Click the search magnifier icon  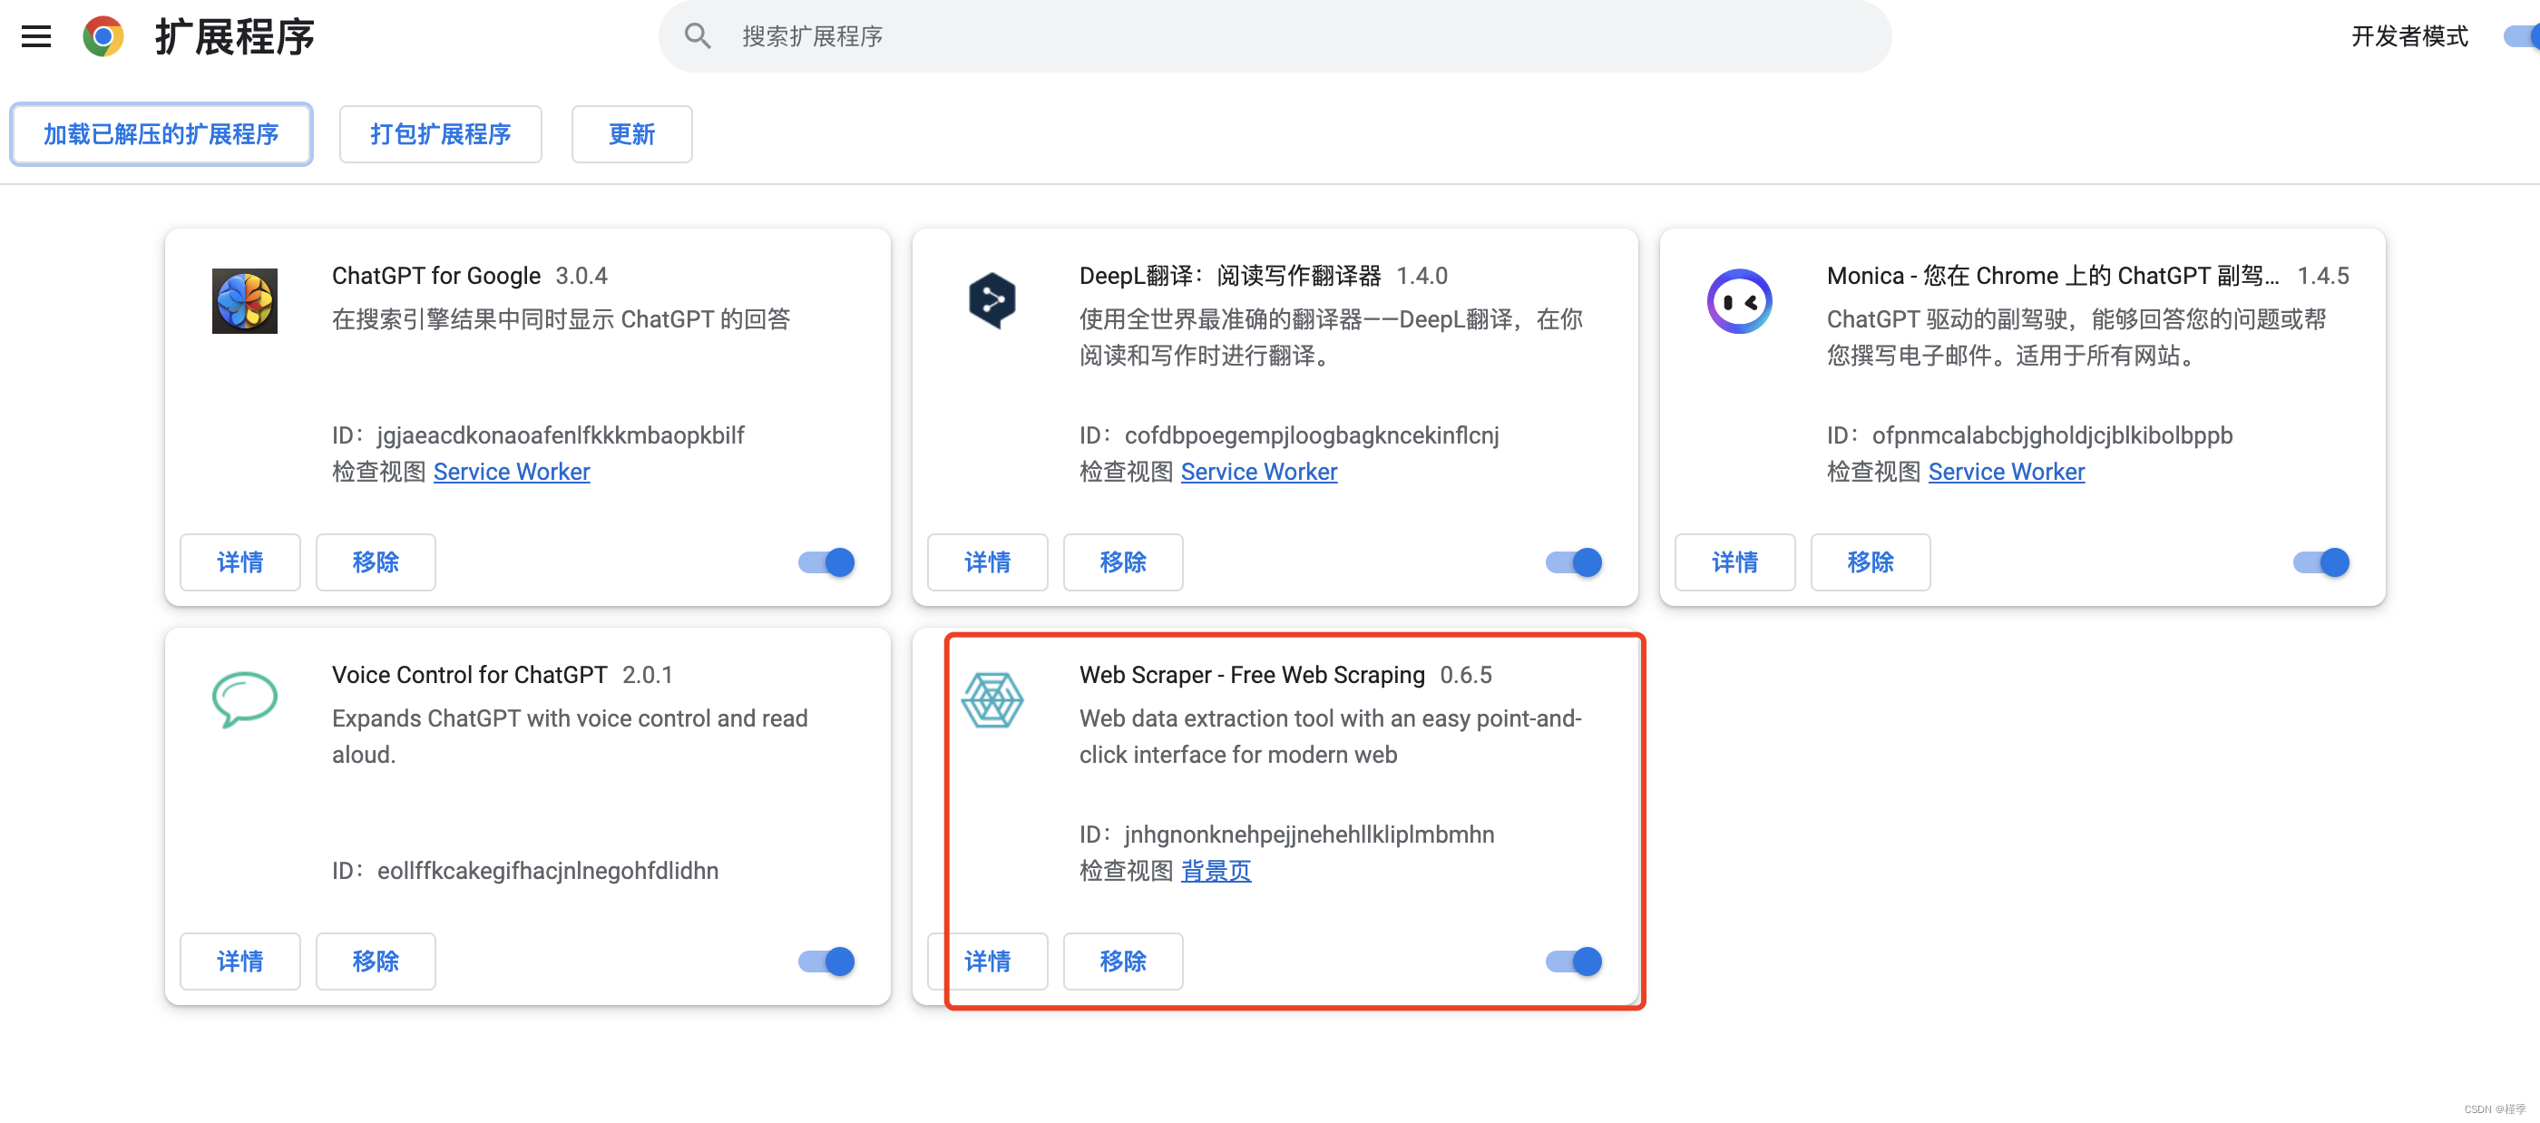698,35
